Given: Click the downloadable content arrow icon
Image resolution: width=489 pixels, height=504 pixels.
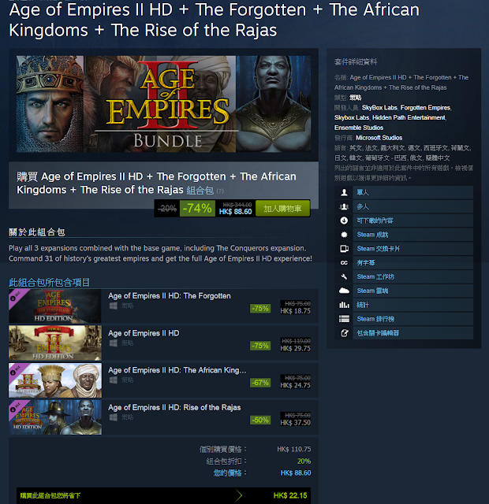Looking at the screenshot, I should tap(344, 220).
